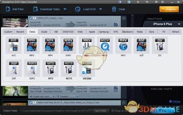The height and width of the screenshot is (115, 183).
Task: Expand the Download Video dropdown arrow
Action: pyautogui.click(x=65, y=9)
